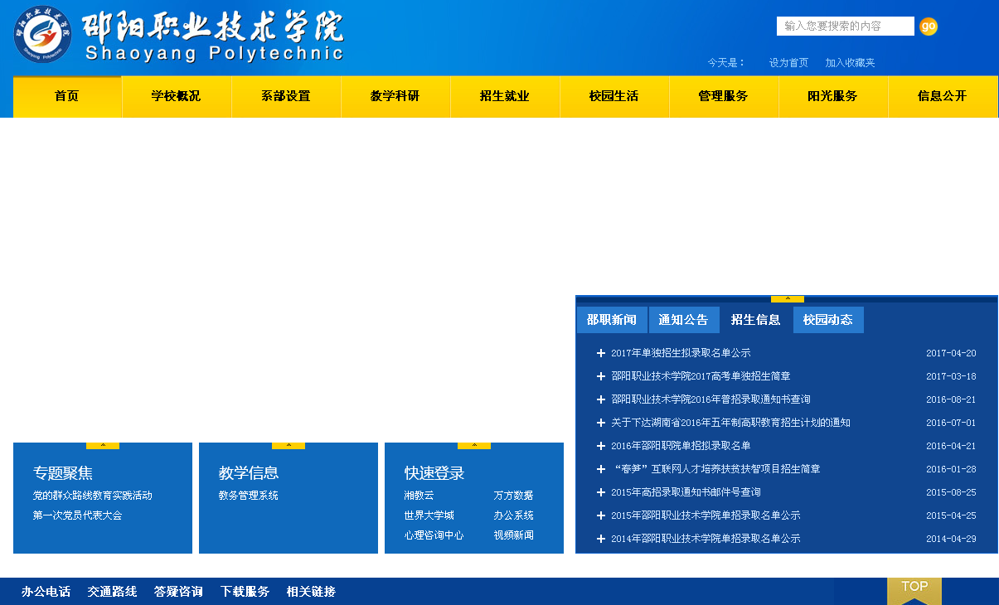Image resolution: width=999 pixels, height=605 pixels.
Task: Open the 邵阳职业技术学院2017高考单独招生简章 article
Action: 701,376
